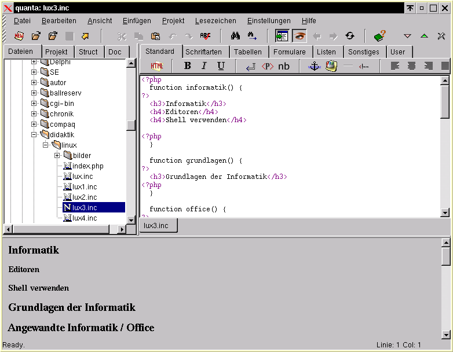
Task: Click the paragraph <P> tag icon
Action: [267, 66]
